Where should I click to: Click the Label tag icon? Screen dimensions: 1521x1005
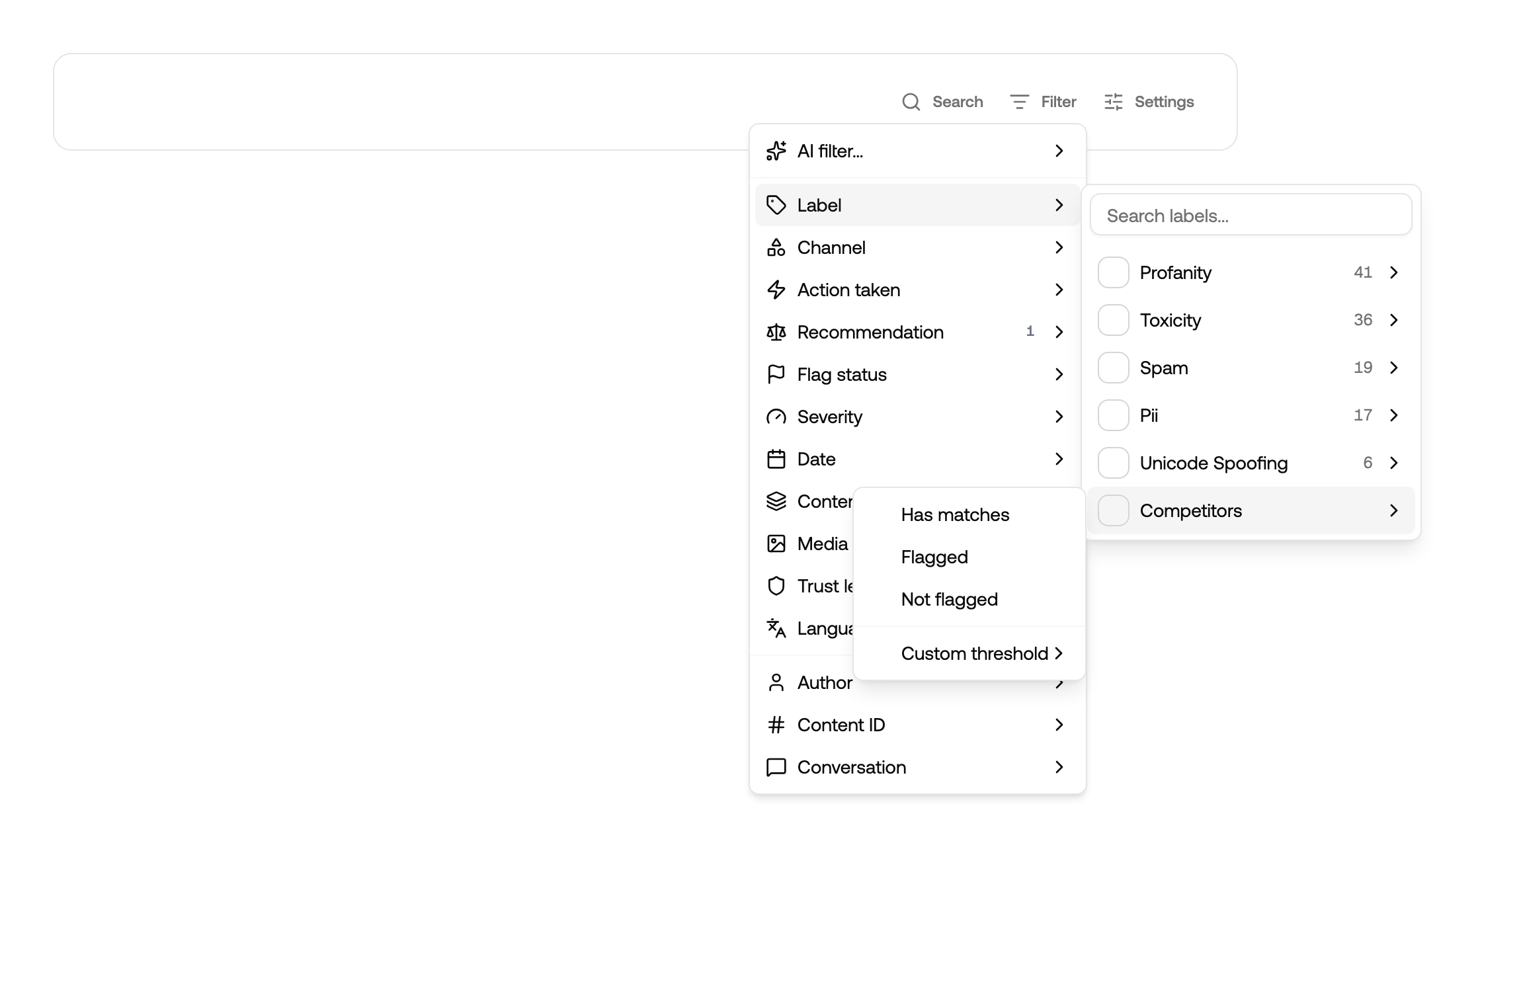(776, 205)
